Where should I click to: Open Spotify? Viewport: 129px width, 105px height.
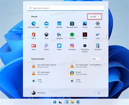coord(72,36)
